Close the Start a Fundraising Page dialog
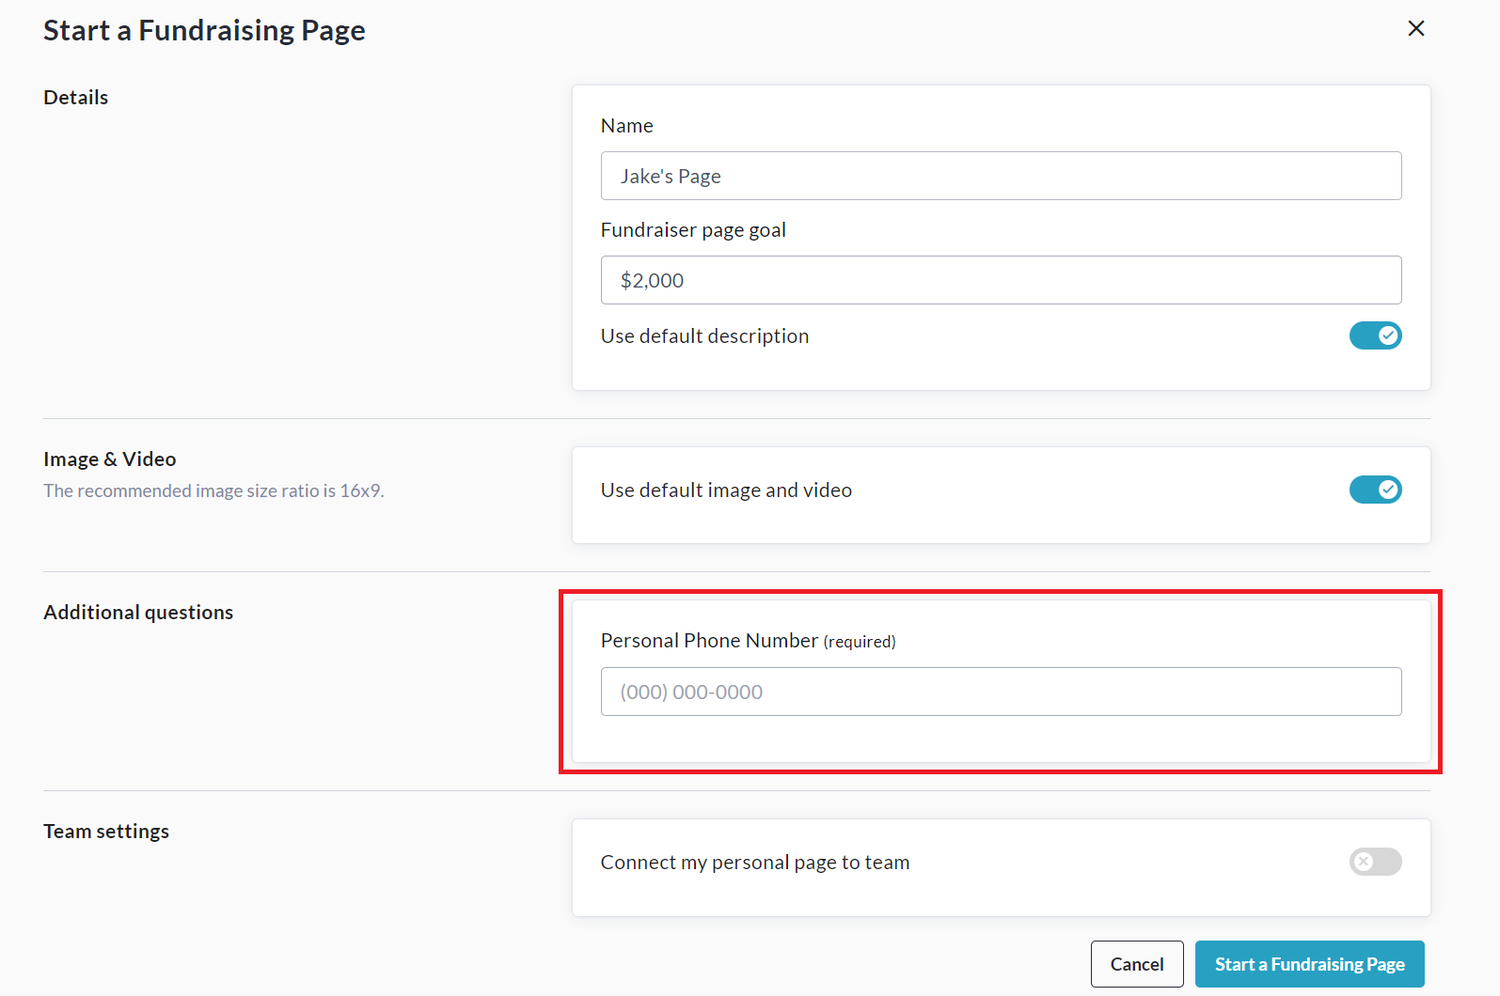 click(x=1415, y=28)
